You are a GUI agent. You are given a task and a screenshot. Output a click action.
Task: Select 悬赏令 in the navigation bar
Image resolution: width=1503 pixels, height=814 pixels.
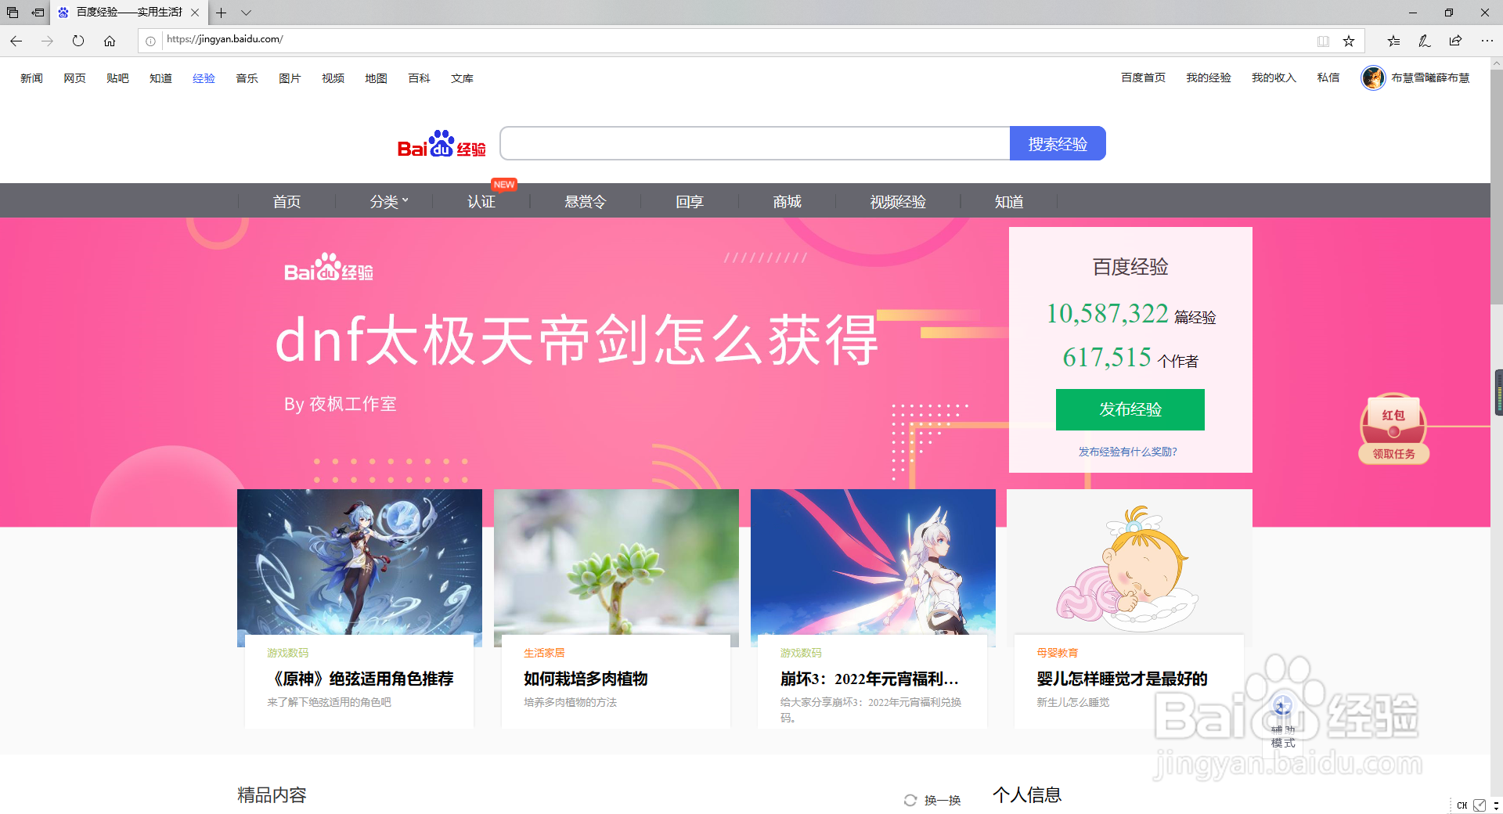pyautogui.click(x=584, y=201)
